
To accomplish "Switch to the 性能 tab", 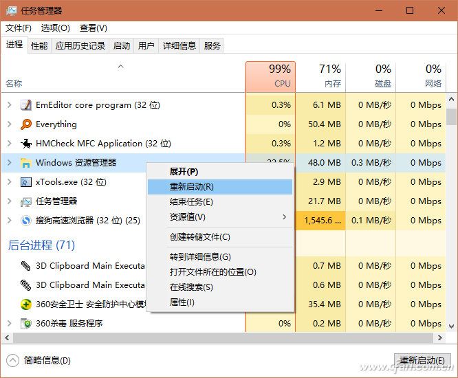I will coord(39,46).
